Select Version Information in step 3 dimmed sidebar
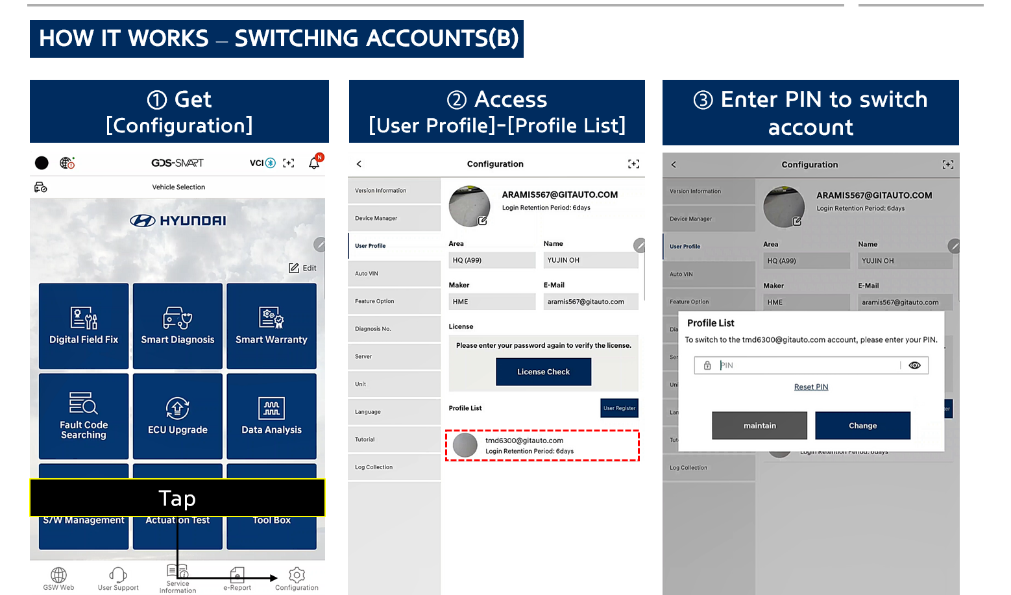 (709, 191)
